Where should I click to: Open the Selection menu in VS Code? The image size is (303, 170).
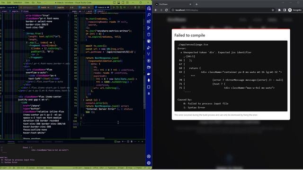coord(18,2)
